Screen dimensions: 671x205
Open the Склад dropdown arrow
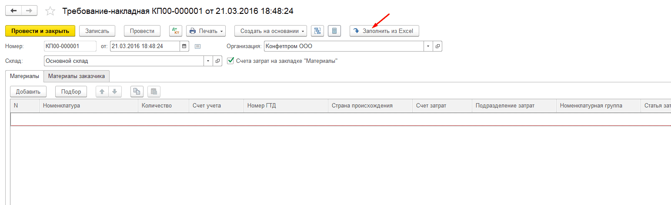(209, 61)
